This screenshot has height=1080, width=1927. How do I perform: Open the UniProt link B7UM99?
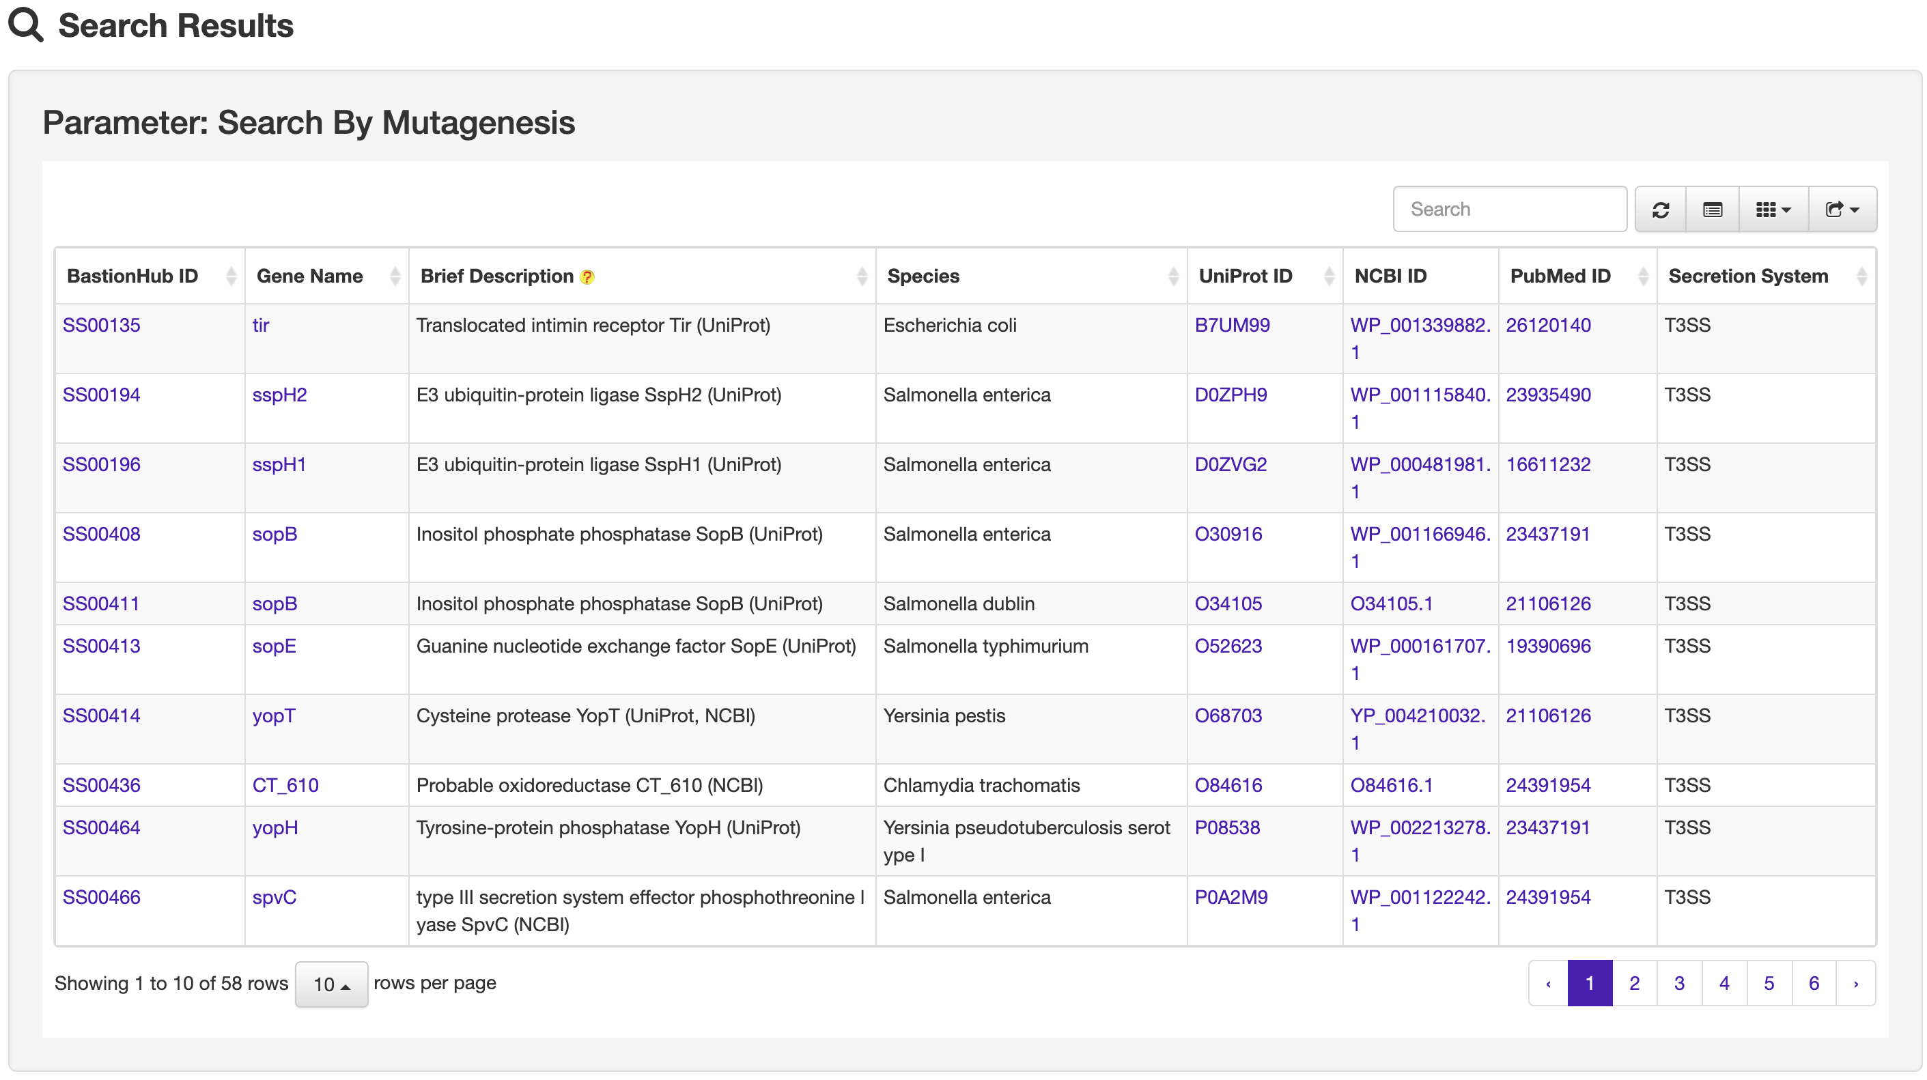[1231, 326]
